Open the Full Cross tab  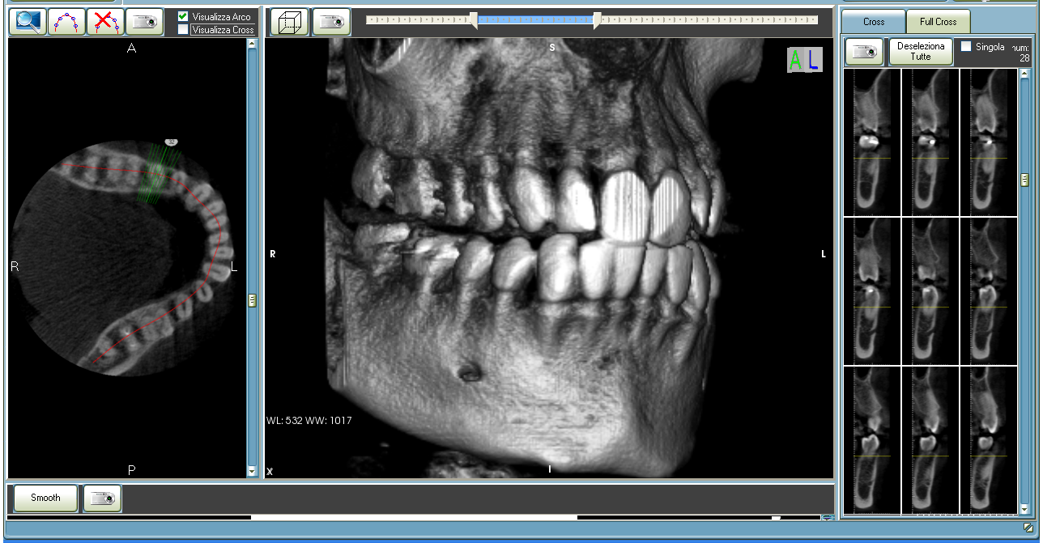click(938, 22)
